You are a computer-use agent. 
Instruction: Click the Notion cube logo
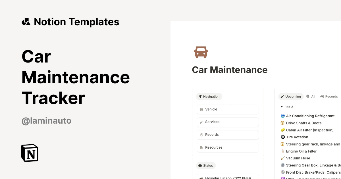(x=30, y=153)
